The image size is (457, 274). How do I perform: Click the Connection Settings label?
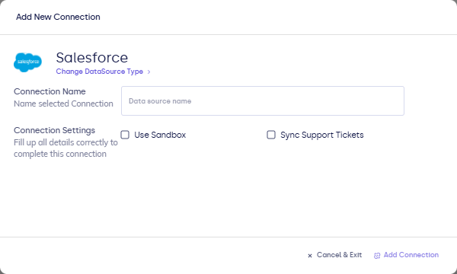[54, 130]
